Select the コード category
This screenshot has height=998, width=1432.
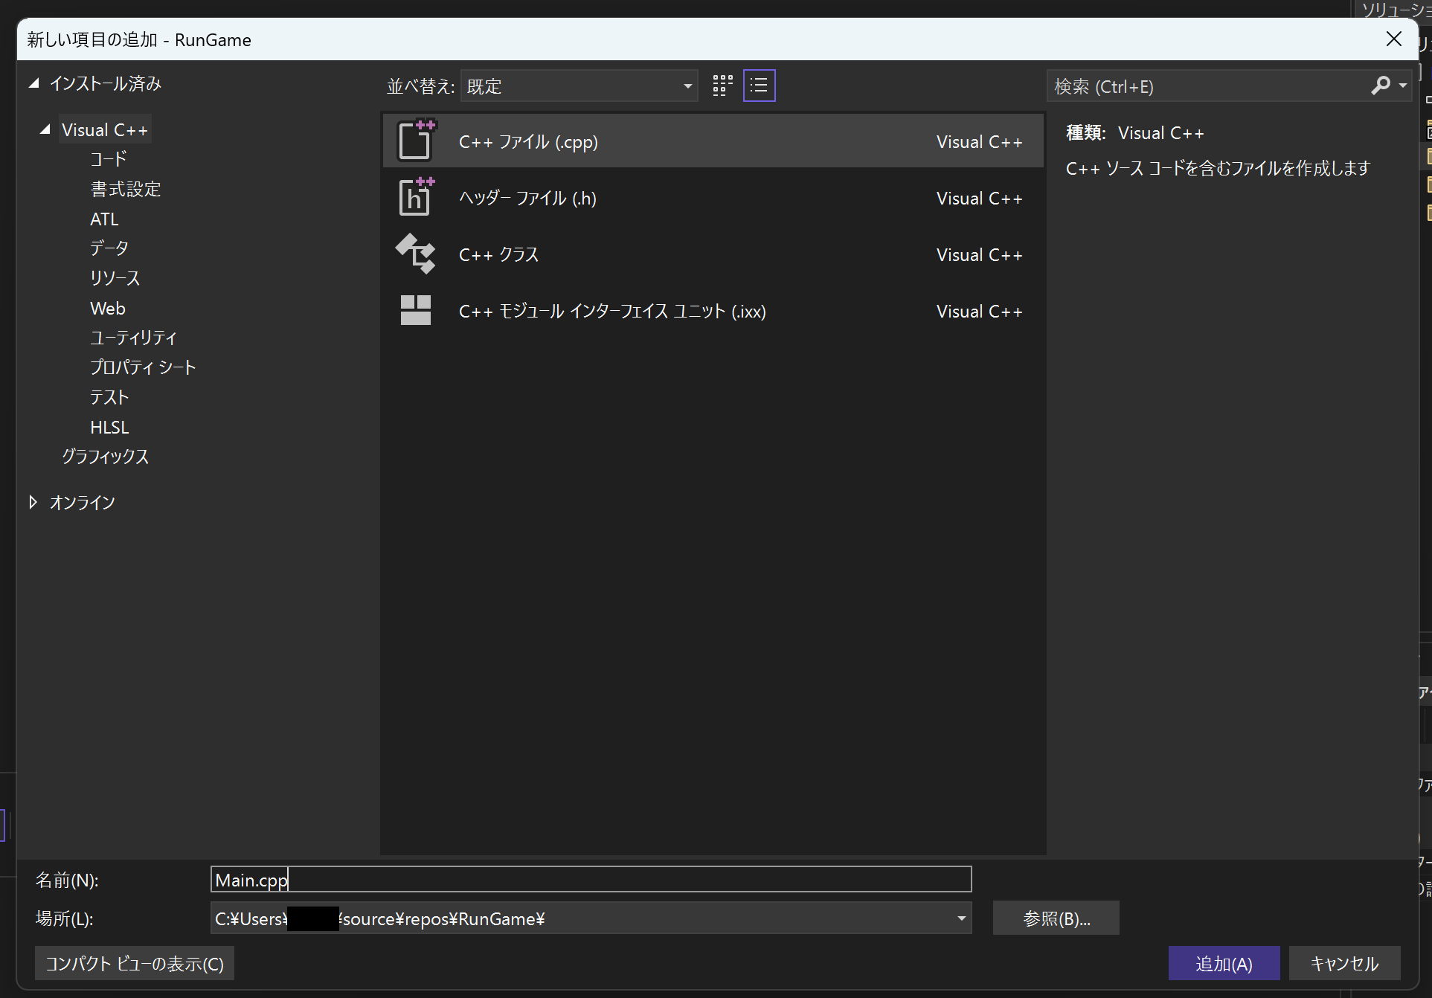click(109, 159)
